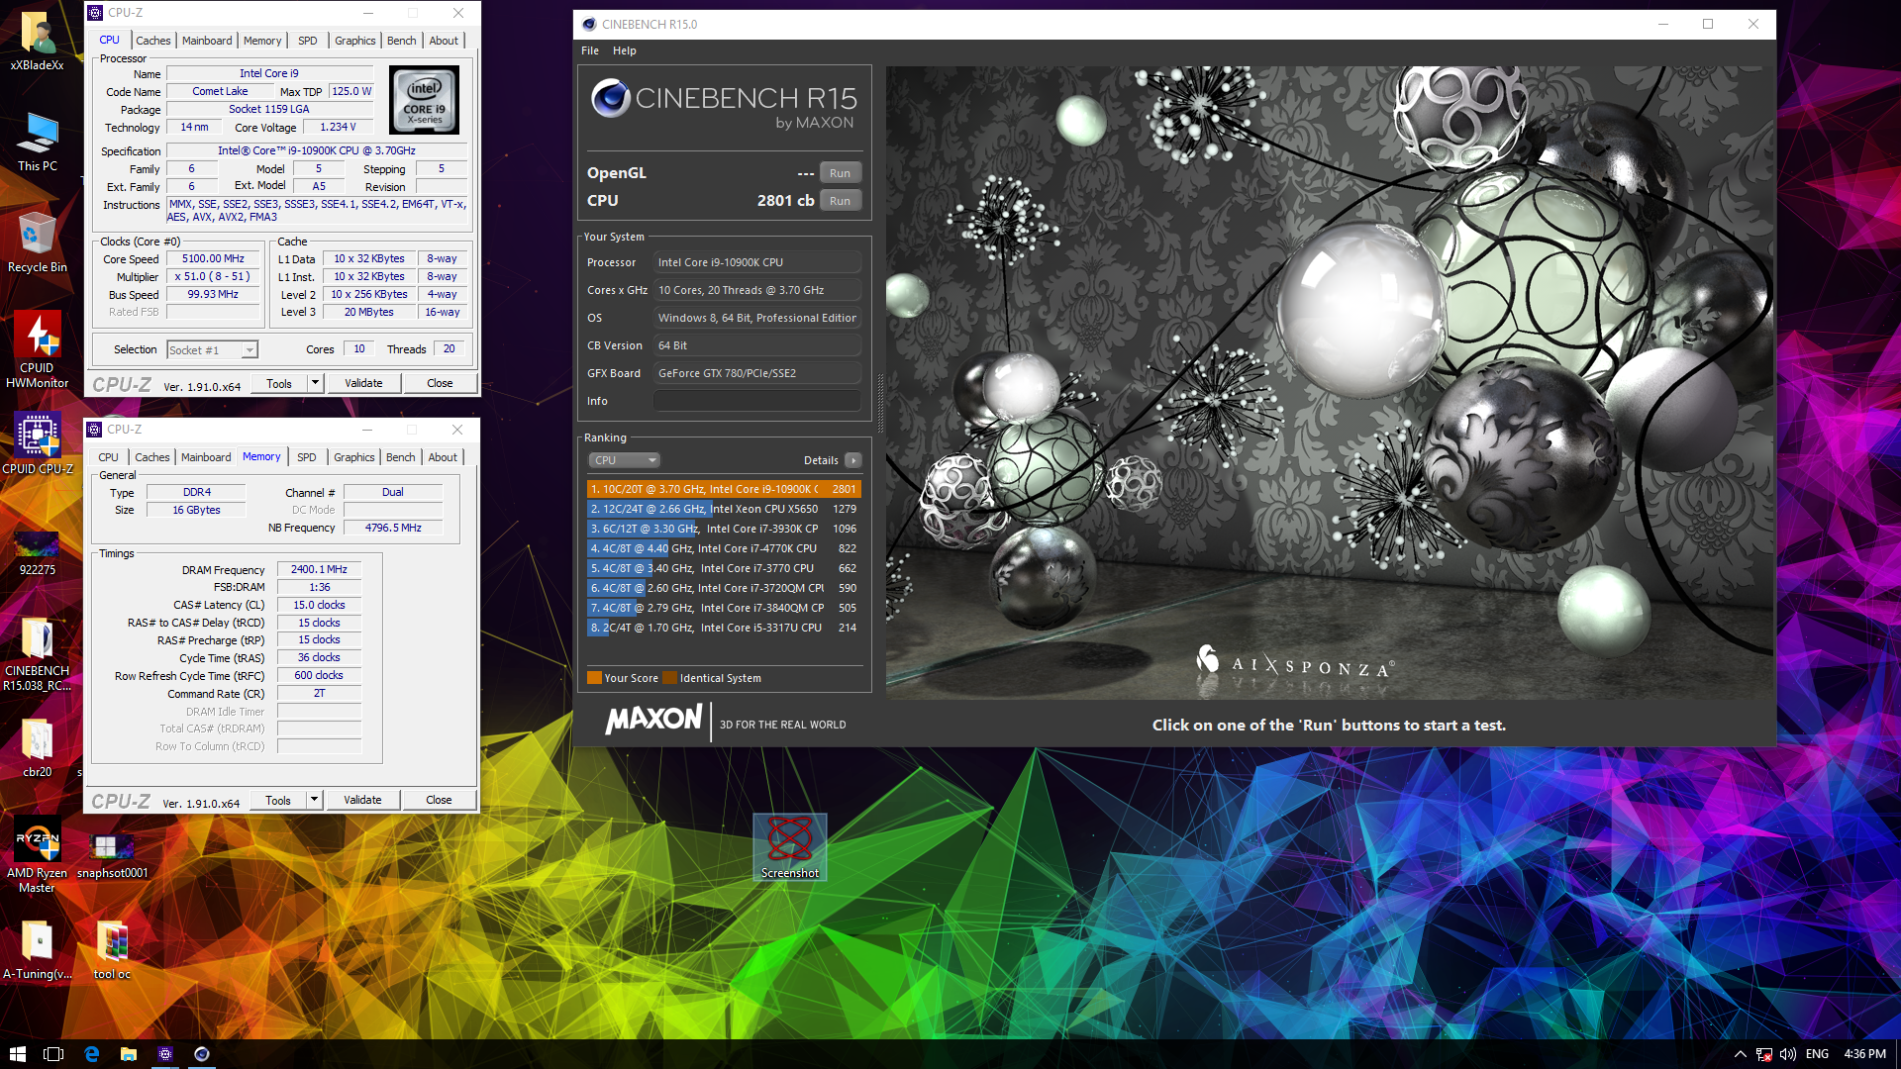Click the Intel Core i9 logo in CPU-Z

click(425, 100)
